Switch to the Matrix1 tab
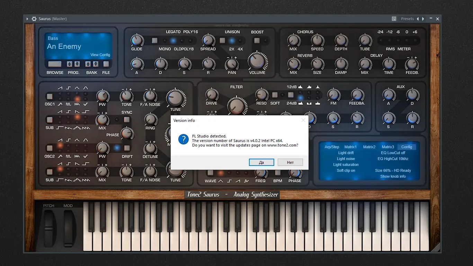 click(350, 147)
